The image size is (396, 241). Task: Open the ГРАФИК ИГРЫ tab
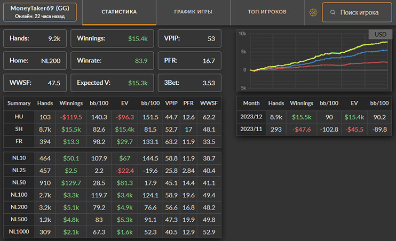[x=193, y=12]
